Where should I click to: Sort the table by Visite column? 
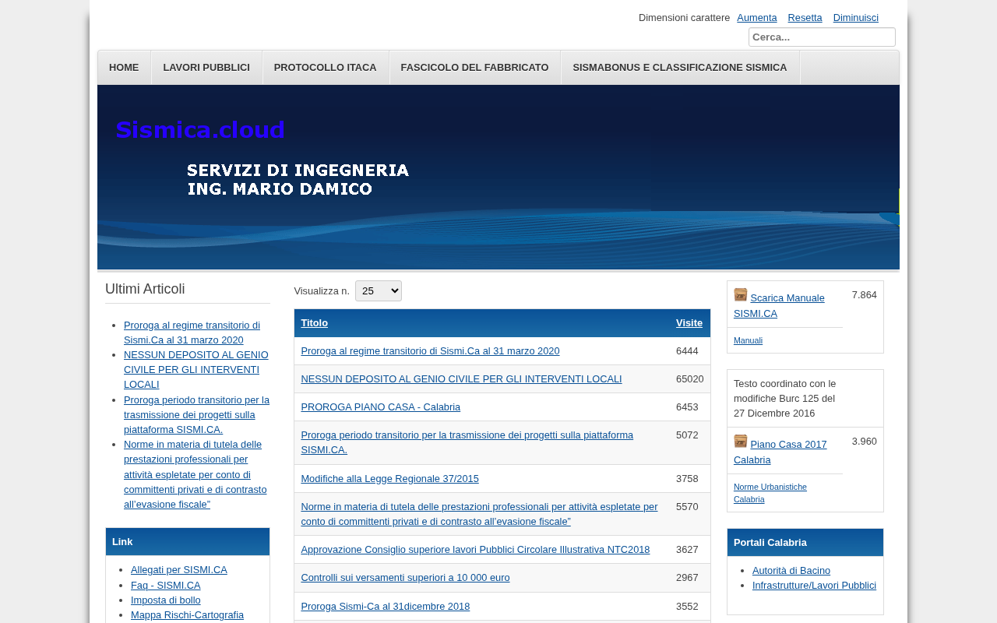689,323
